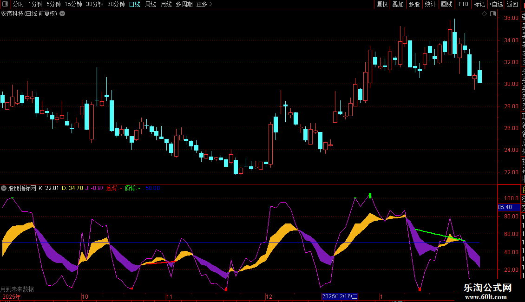Click the 22.00 price axis label

click(x=511, y=172)
